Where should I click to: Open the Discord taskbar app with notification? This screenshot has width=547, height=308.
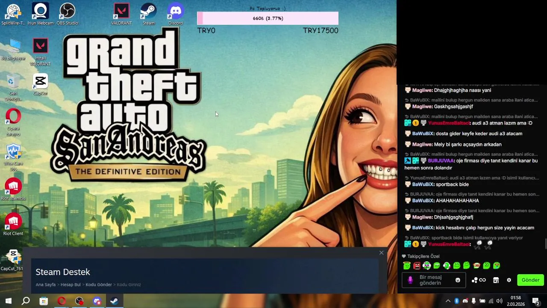pos(97,301)
